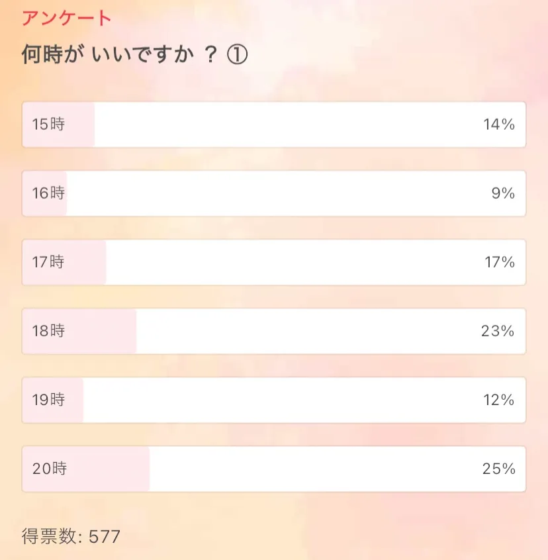The image size is (548, 560).
Task: Choose the 20時 answer bar
Action: pos(274,469)
